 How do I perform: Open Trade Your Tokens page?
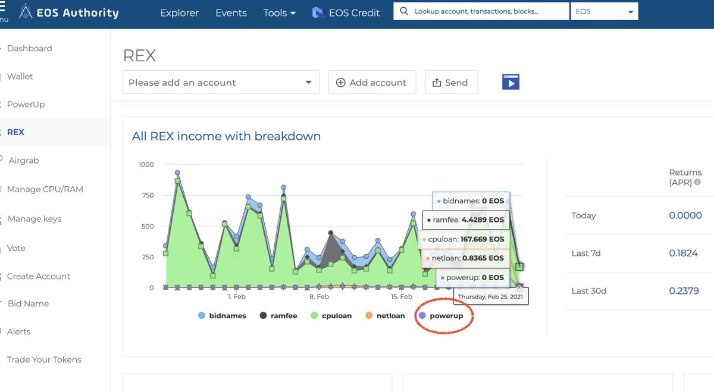point(44,359)
